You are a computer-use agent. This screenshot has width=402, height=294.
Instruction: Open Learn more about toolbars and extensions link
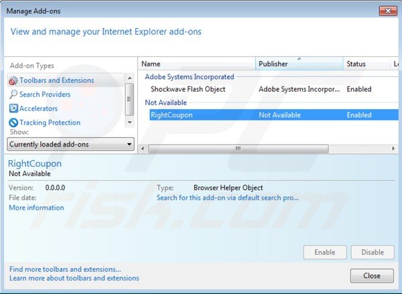[x=74, y=278]
